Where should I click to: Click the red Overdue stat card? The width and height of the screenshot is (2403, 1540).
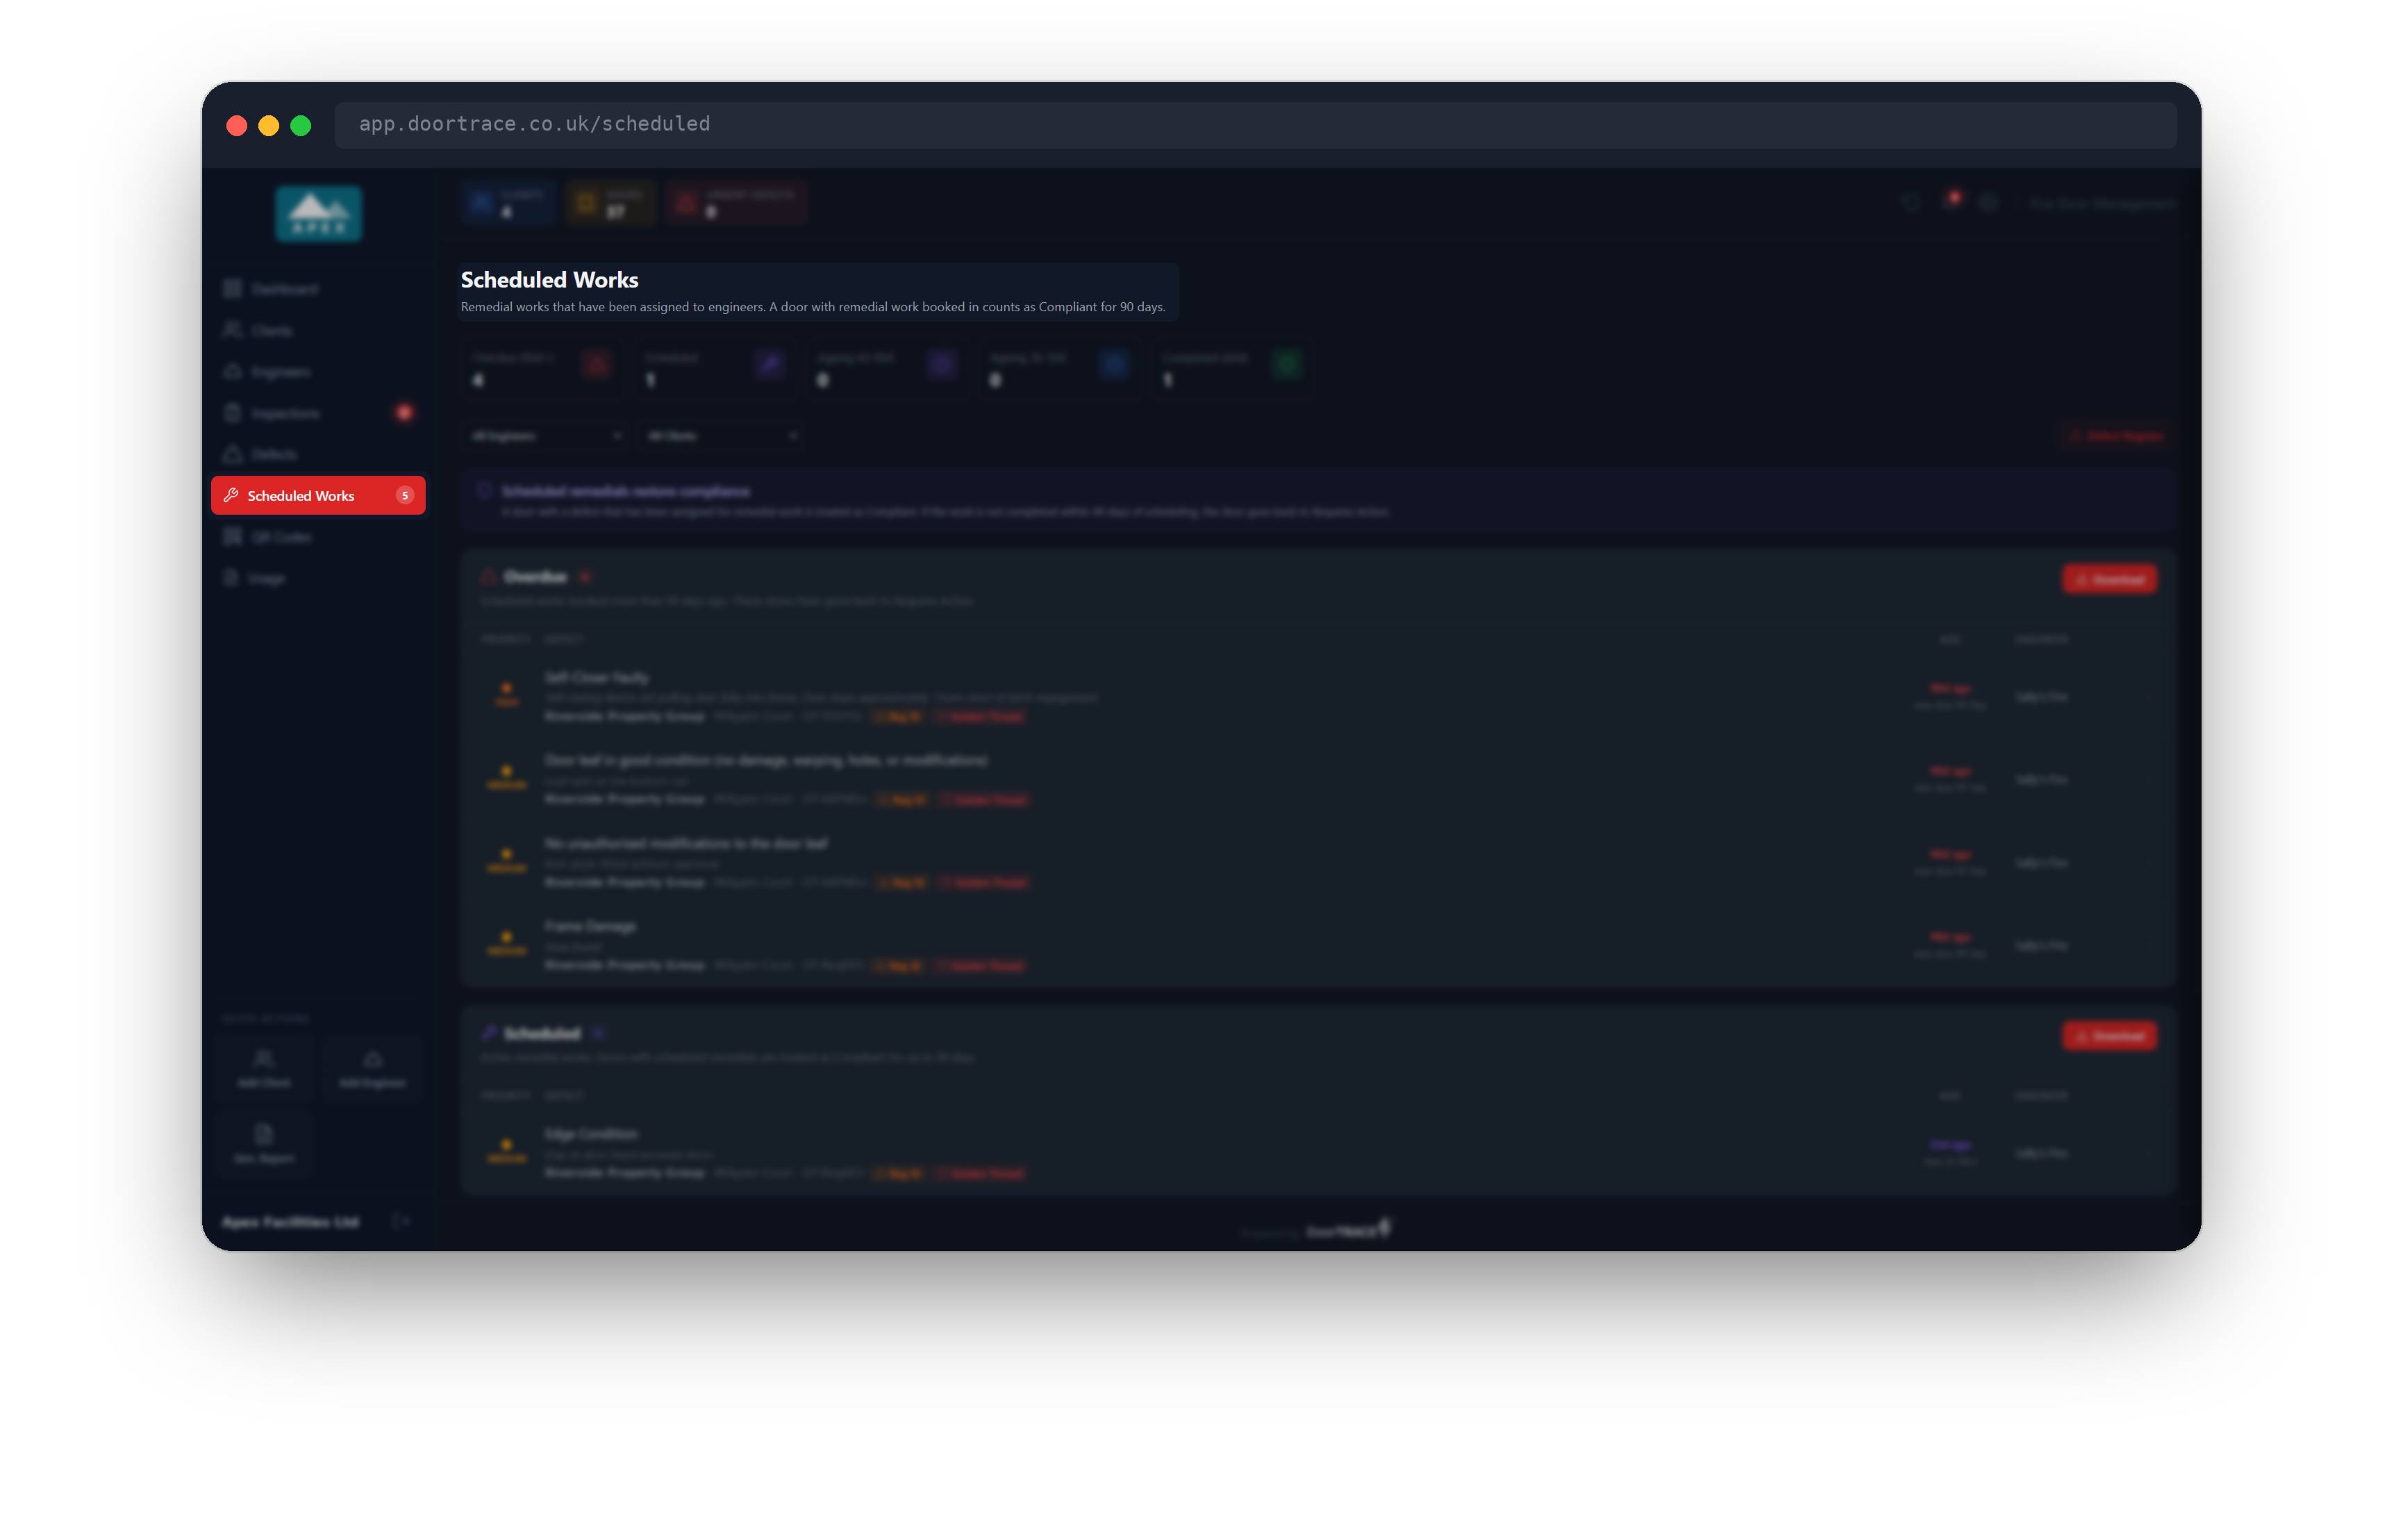point(542,369)
